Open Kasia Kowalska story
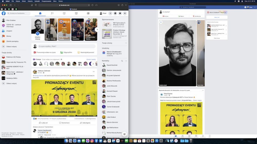 pyautogui.click(x=78, y=29)
